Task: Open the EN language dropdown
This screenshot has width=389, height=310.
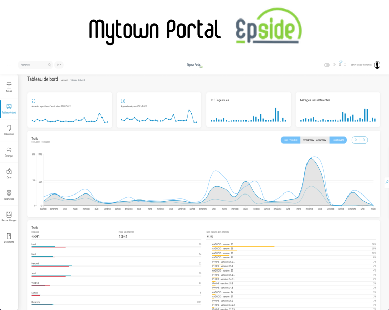Action: point(59,65)
